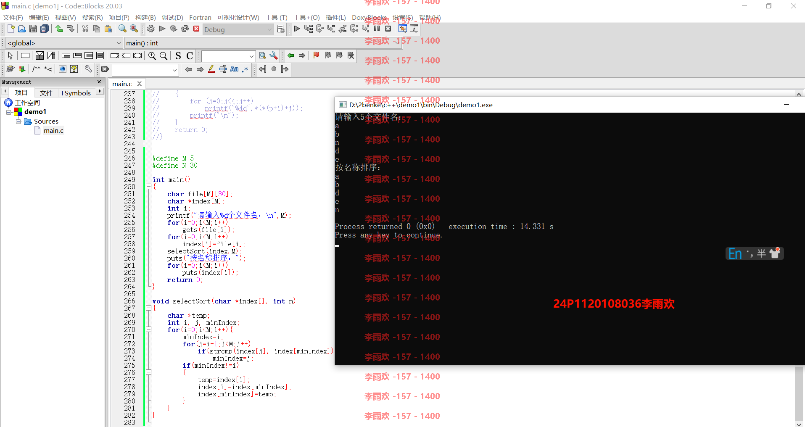Open the main() : int function dropdown
Viewport: 805px width, 427px height.
tap(263, 43)
